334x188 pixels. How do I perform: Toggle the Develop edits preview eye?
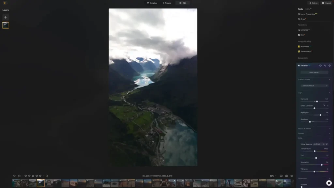(320, 65)
